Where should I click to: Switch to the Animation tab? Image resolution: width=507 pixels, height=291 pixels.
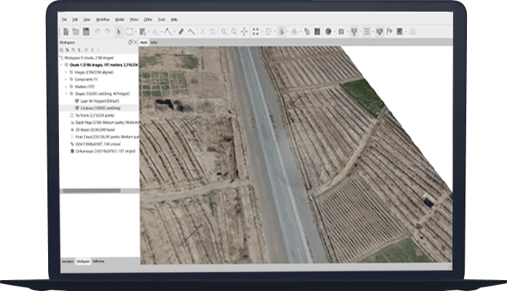coord(66,260)
